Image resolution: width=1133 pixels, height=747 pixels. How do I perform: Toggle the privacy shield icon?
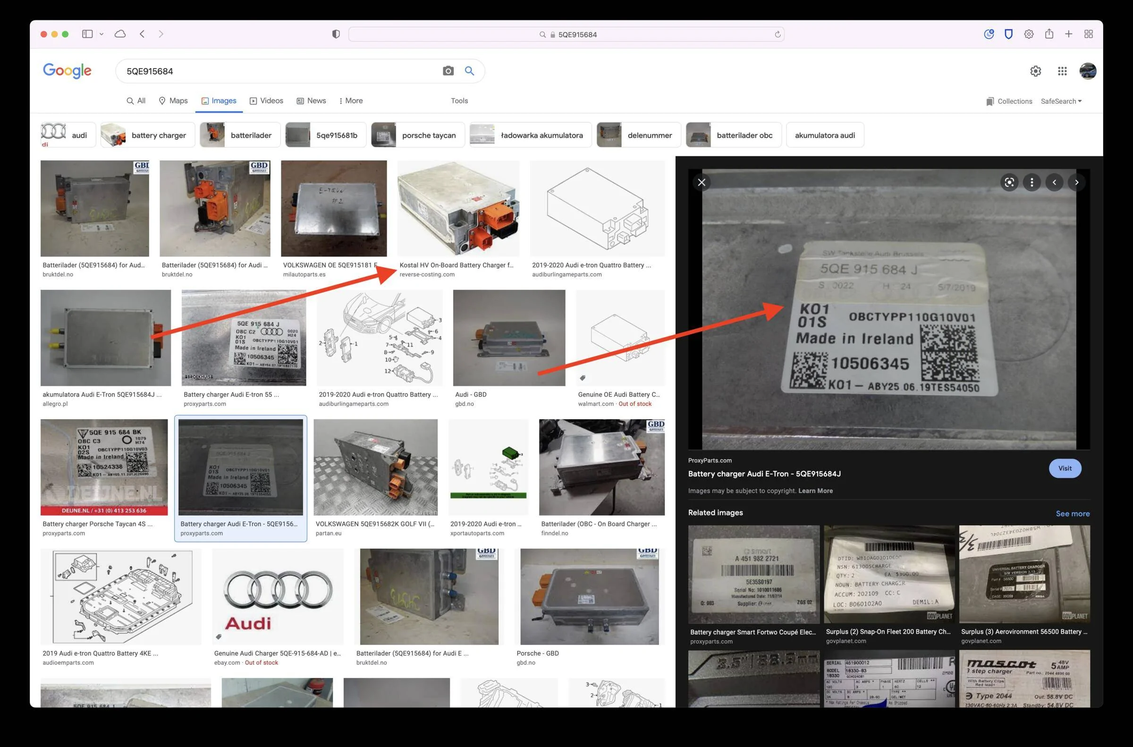336,34
